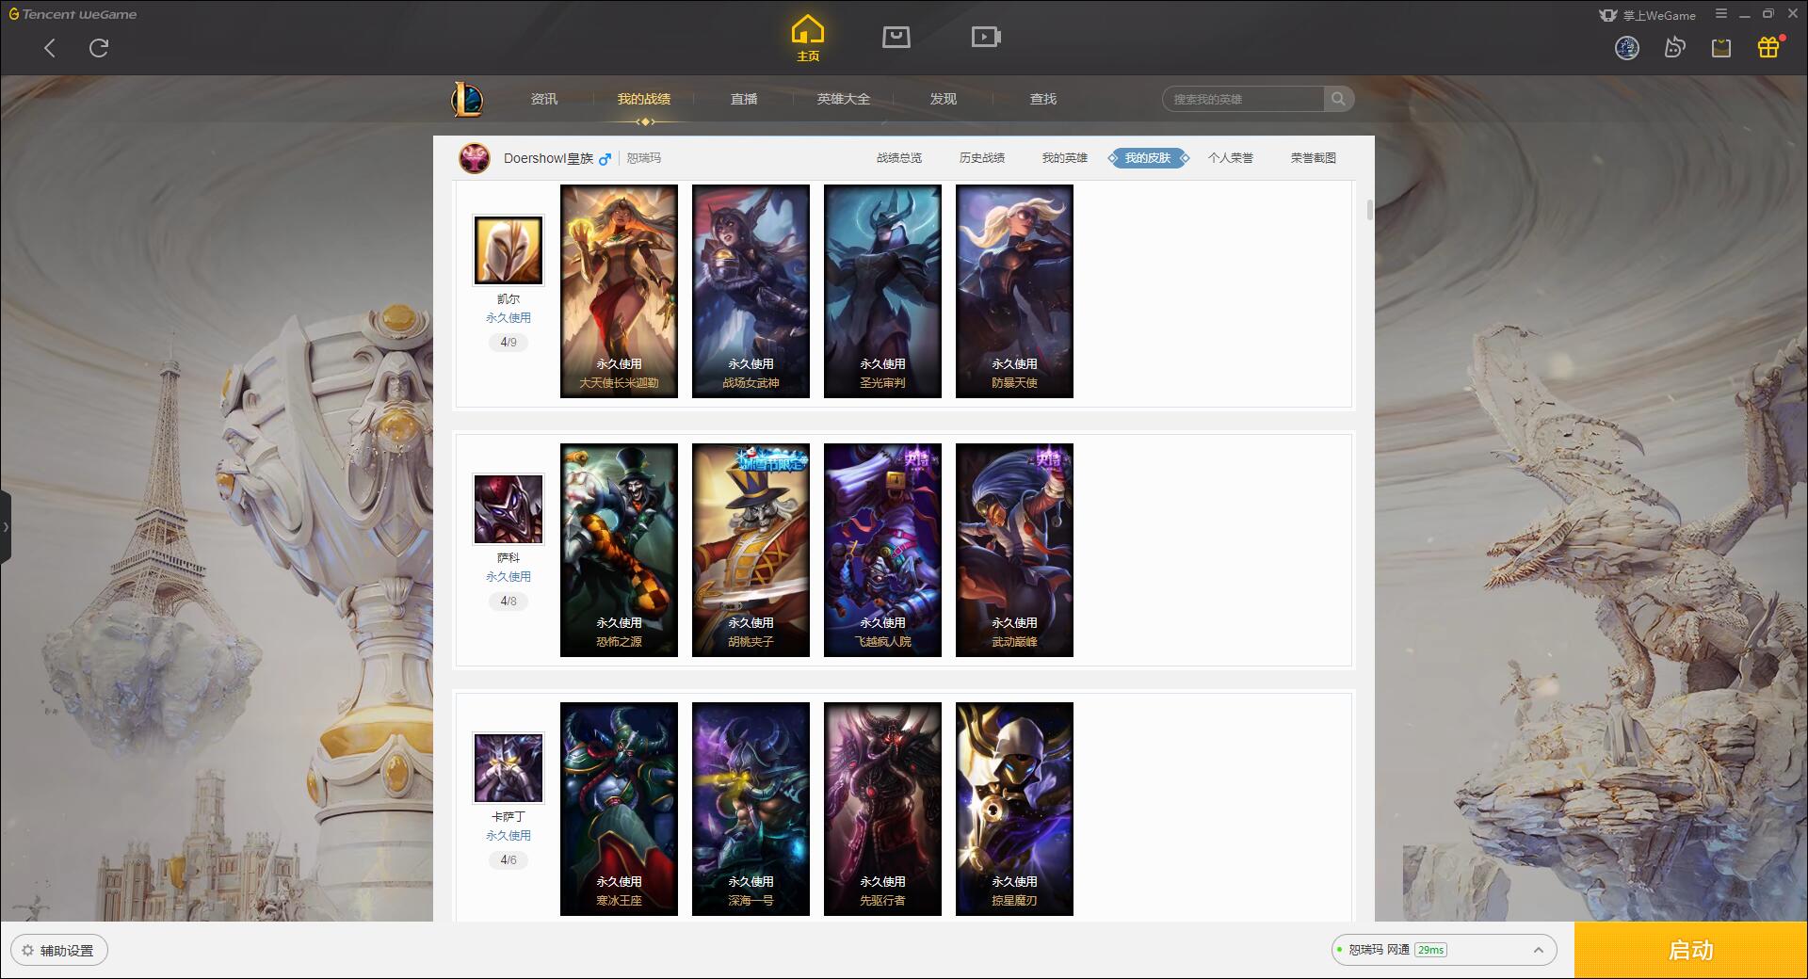Open the 防暴天使 skin card
Viewport: 1808px width, 979px height.
[1014, 291]
